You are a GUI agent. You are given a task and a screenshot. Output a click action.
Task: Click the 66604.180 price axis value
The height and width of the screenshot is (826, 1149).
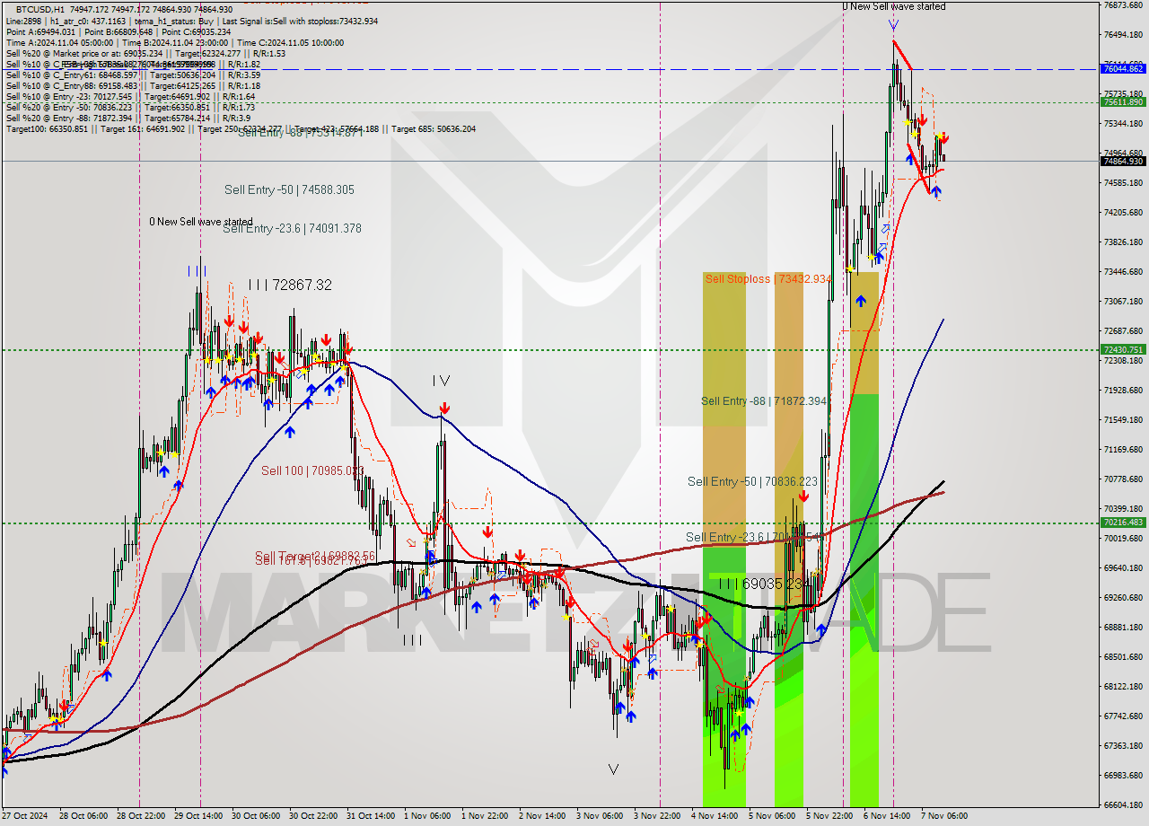tap(1123, 804)
